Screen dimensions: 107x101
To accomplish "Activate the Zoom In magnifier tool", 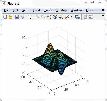I will [38, 17].
